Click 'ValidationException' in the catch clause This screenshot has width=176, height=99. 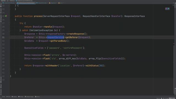pos(42,30)
